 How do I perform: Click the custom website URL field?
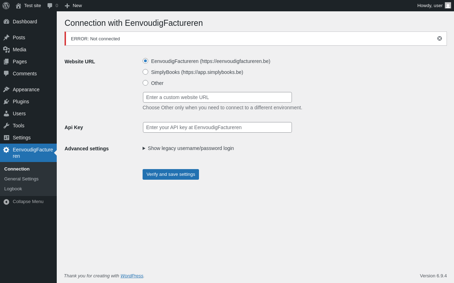pos(217,97)
